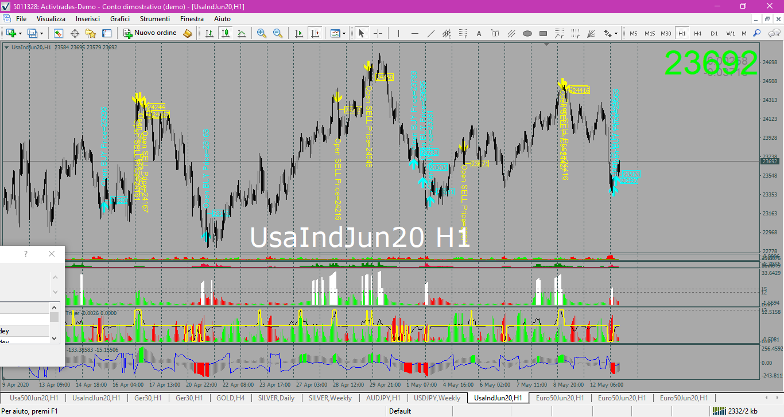Switch to D1 timeframe
The image size is (784, 417).
tap(714, 33)
